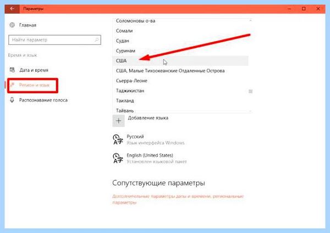Image resolution: width=330 pixels, height=233 pixels.
Task: Maximize the Параметры window
Action: click(304, 9)
